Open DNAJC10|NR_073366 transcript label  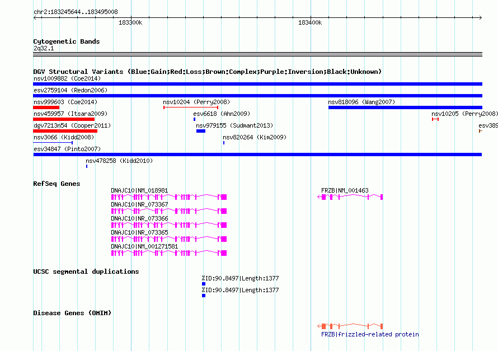[x=139, y=218]
